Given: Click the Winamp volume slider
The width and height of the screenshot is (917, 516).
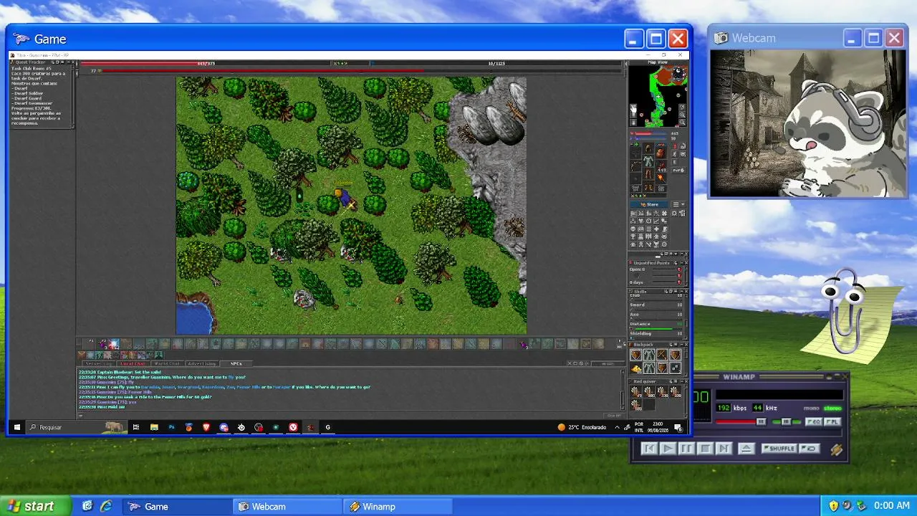Looking at the screenshot, I should click(741, 422).
